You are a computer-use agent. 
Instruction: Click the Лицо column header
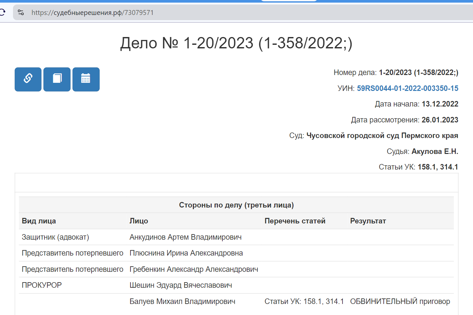coord(139,221)
